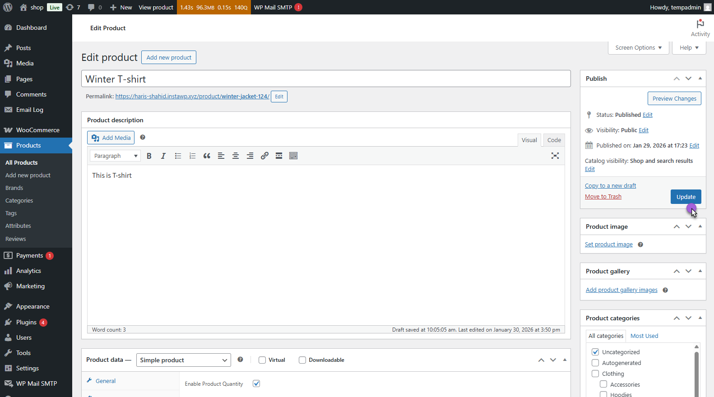Enable distraction-free fullscreen editor mode

click(555, 156)
